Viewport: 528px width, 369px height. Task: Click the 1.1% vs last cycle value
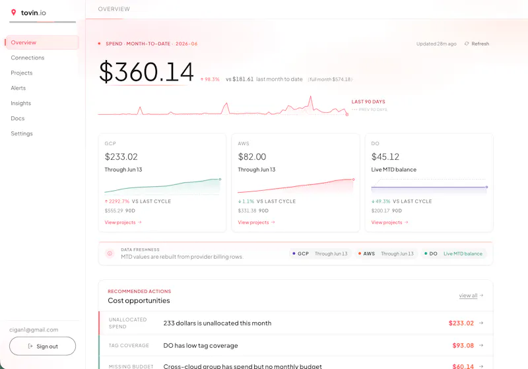(x=246, y=201)
